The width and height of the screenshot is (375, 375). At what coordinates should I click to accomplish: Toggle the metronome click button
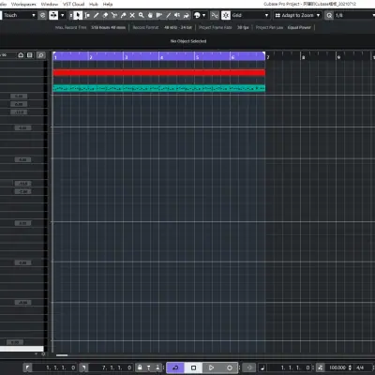[249, 367]
